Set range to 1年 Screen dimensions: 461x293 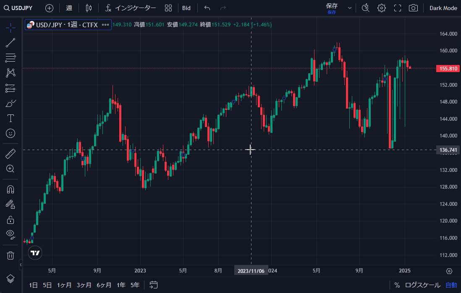[121, 285]
